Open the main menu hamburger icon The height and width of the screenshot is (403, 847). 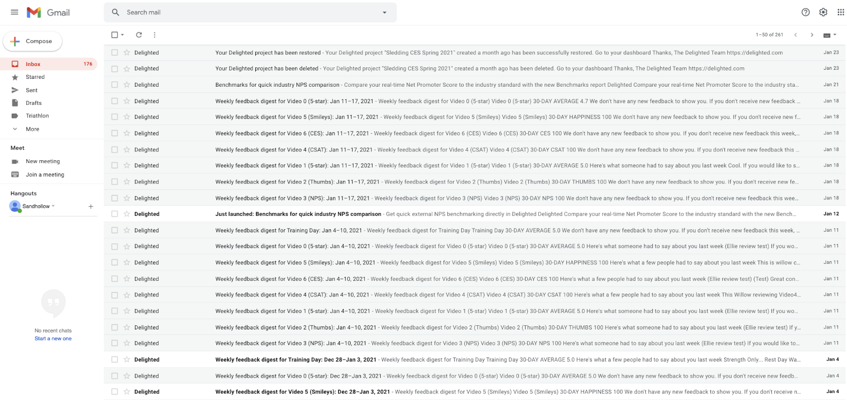coord(14,12)
